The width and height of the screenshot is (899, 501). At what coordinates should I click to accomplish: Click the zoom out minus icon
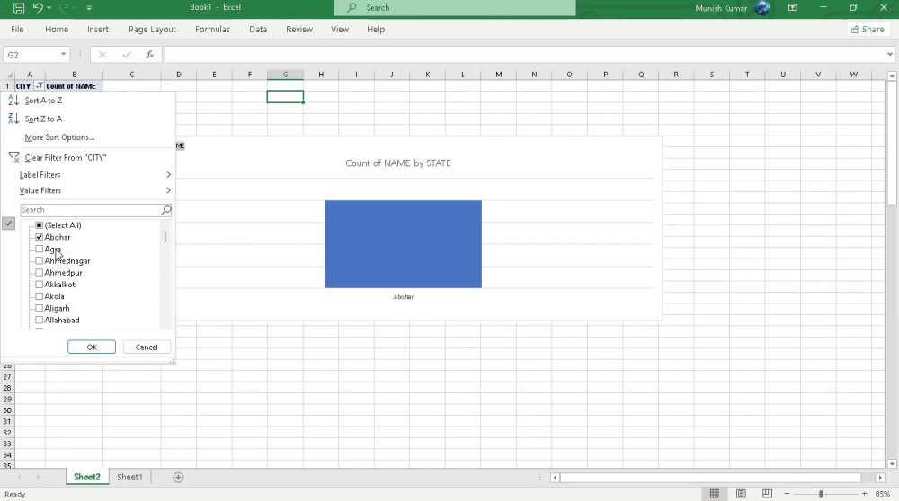(x=788, y=494)
